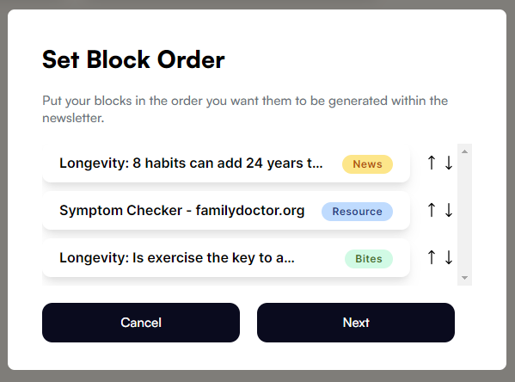Click the block list scrollbar track
The image size is (515, 382).
464,214
